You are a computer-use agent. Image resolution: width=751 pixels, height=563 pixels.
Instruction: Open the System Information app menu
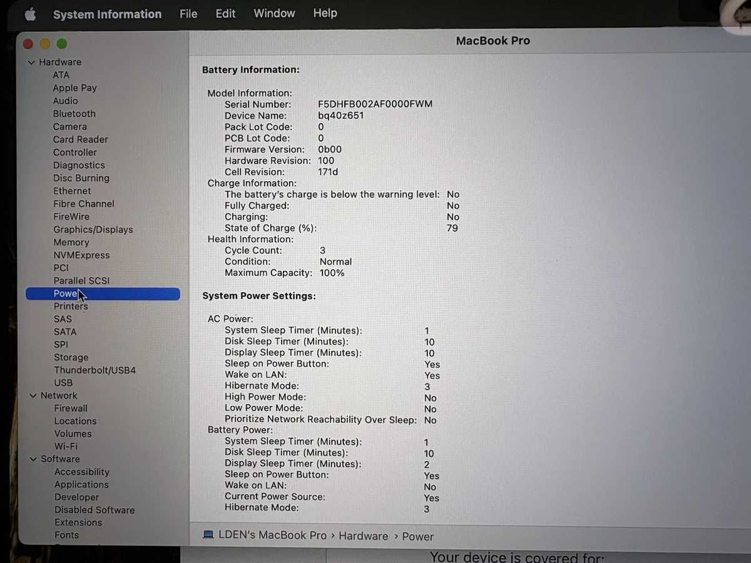pyautogui.click(x=107, y=14)
